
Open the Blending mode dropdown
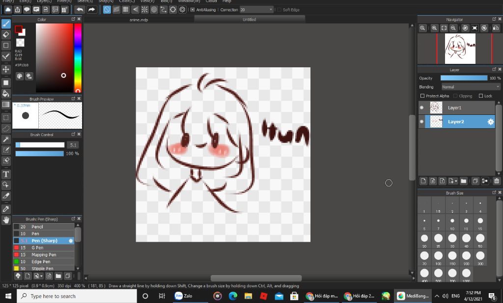[x=471, y=87]
